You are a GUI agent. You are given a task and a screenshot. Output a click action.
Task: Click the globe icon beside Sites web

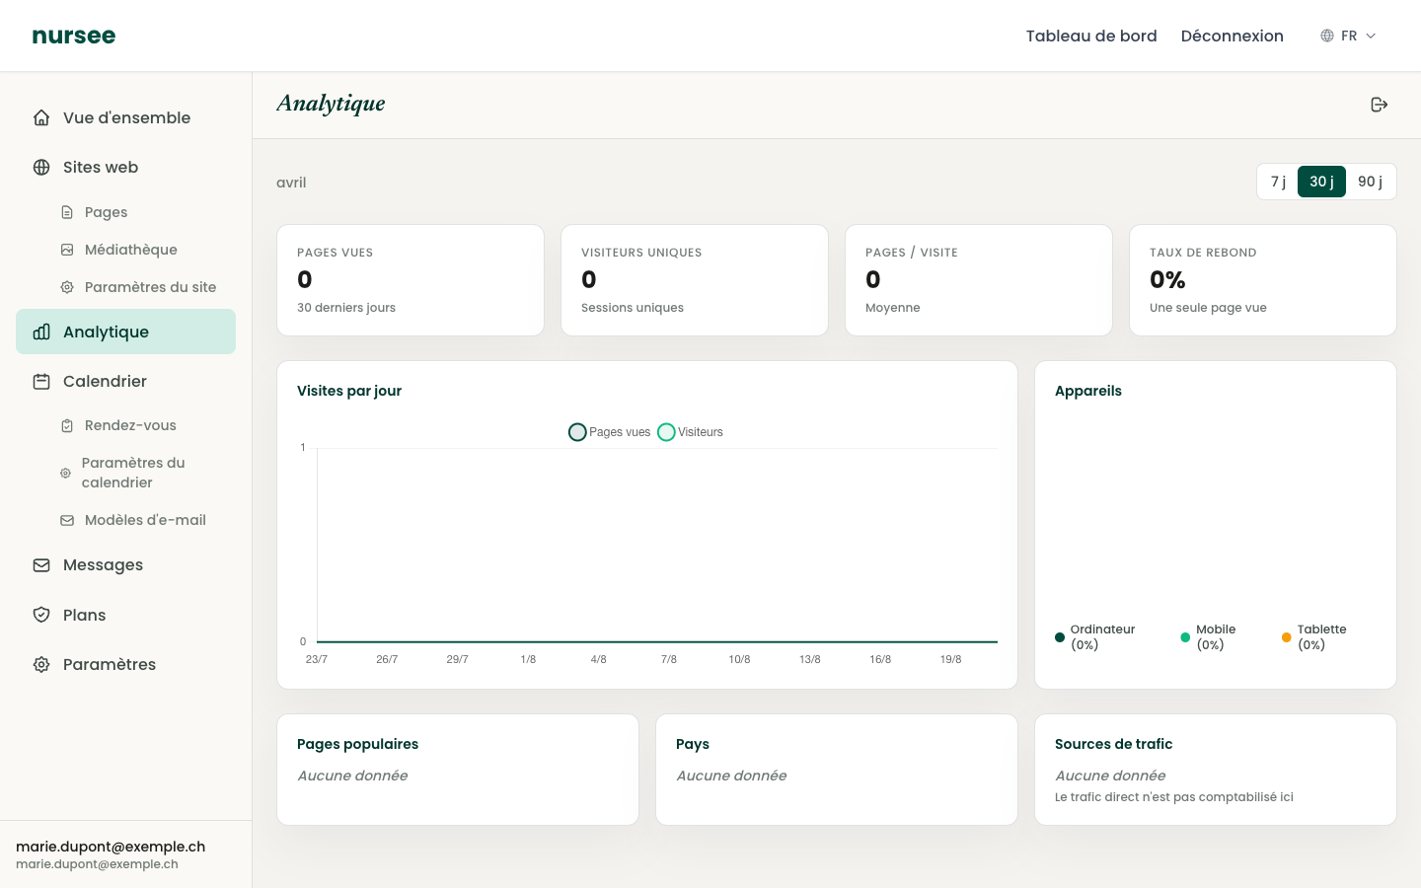pyautogui.click(x=41, y=167)
